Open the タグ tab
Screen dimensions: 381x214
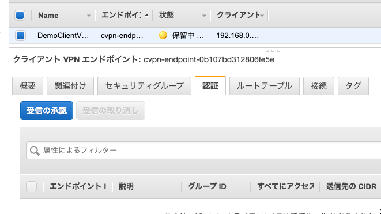click(x=353, y=86)
